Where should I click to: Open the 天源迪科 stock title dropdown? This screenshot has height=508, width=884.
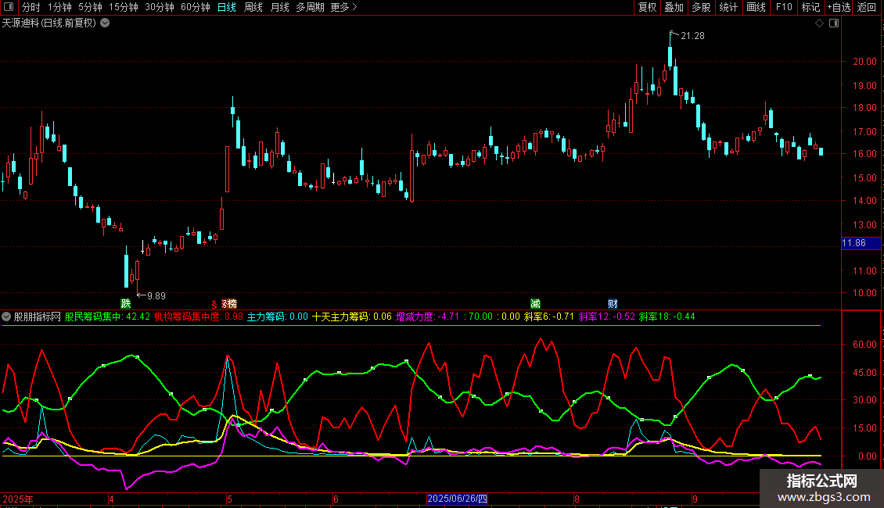click(x=105, y=23)
